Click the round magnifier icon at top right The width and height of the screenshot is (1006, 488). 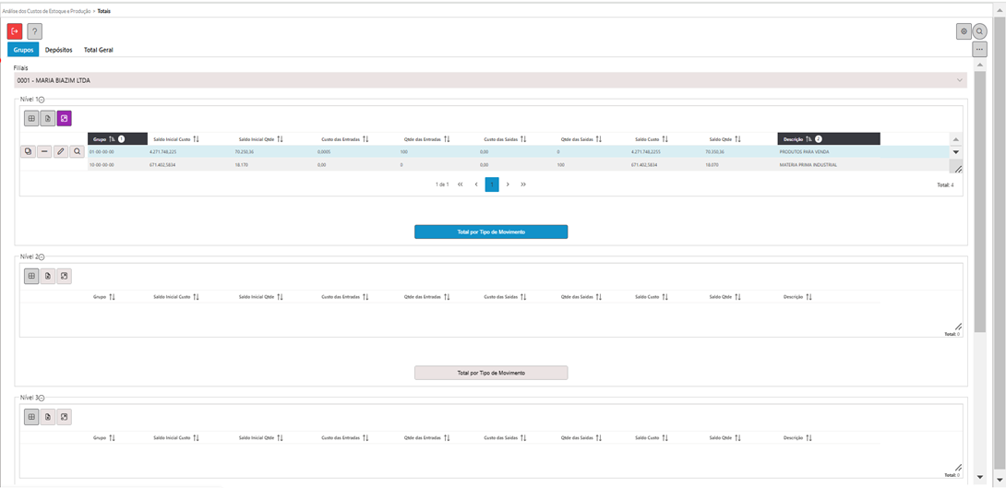[980, 31]
